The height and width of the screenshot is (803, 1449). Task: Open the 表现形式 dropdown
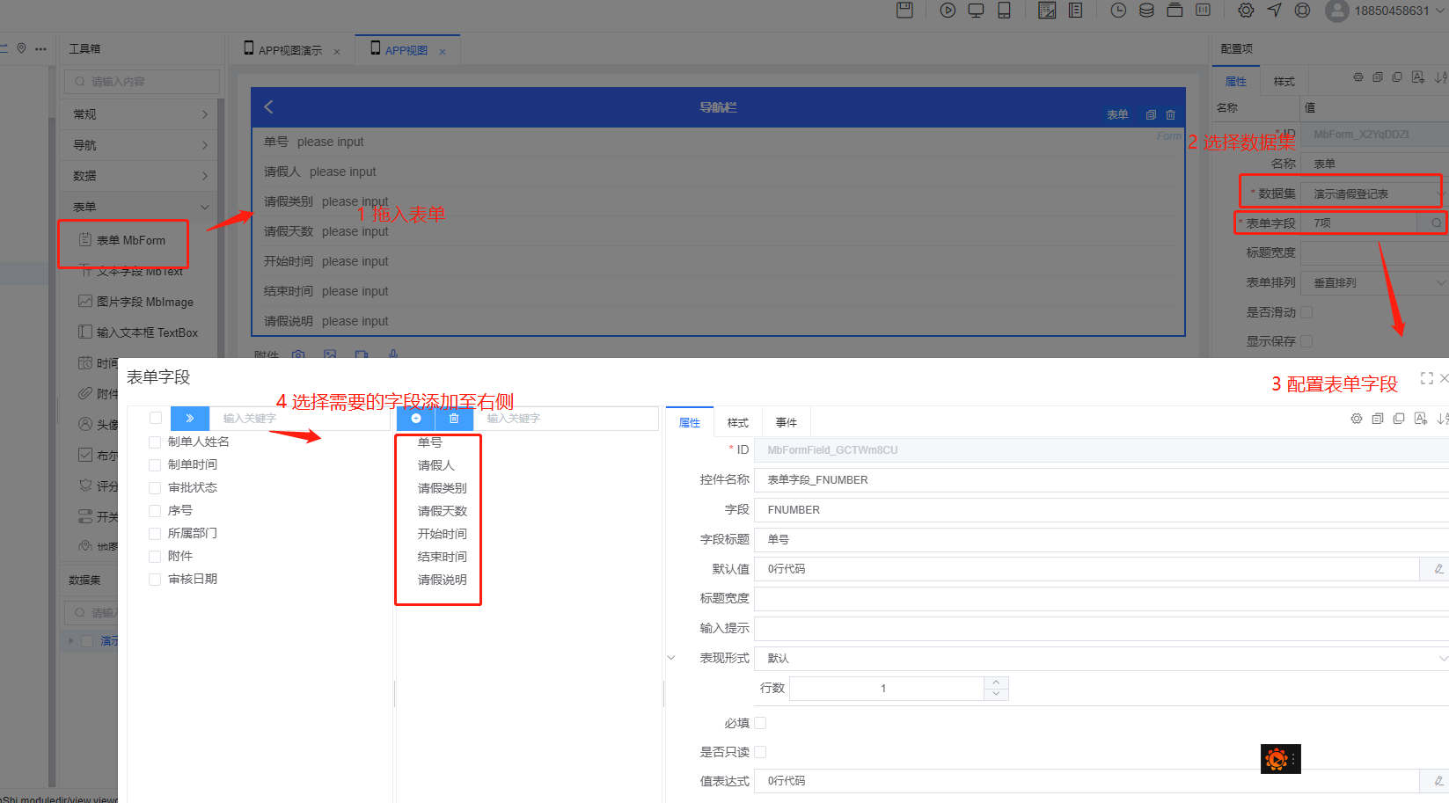click(x=1100, y=658)
